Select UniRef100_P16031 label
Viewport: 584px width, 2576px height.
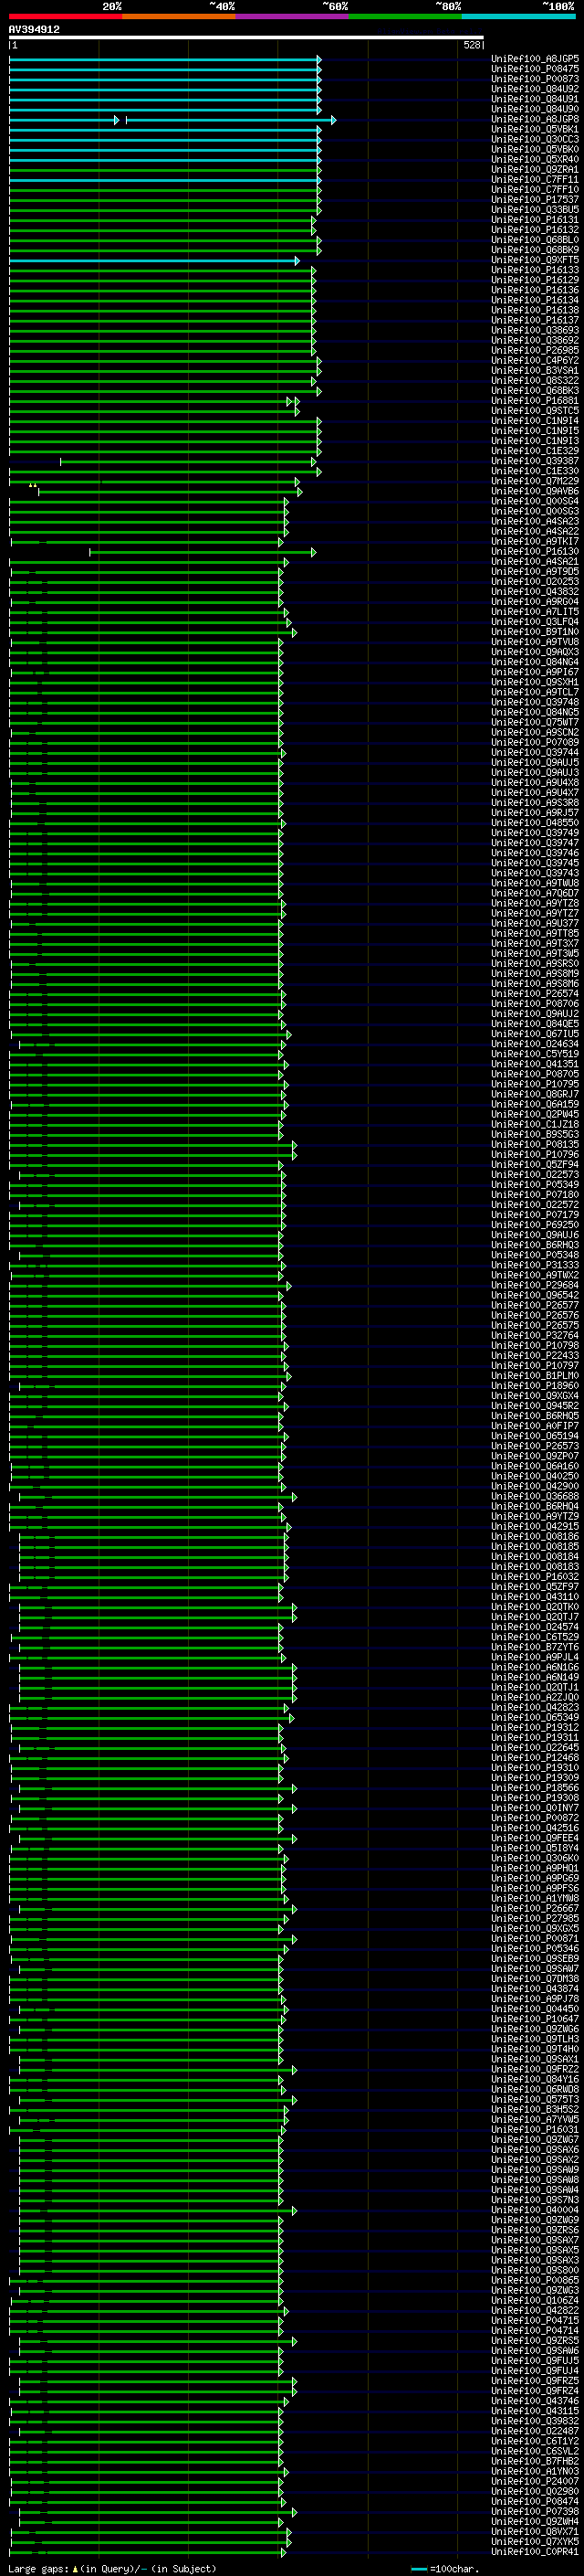534,2130
